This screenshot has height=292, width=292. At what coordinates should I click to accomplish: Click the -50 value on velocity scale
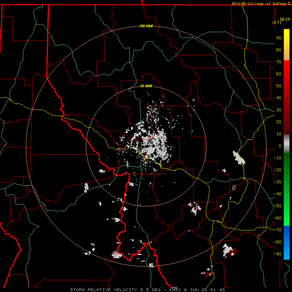pos(277,206)
